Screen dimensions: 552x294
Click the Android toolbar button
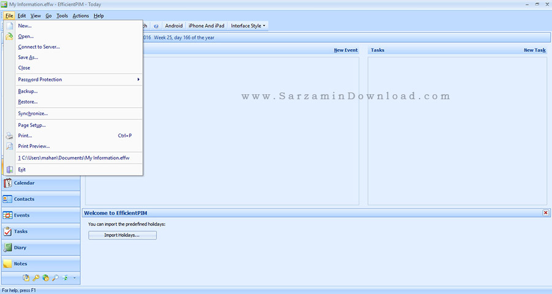click(174, 26)
